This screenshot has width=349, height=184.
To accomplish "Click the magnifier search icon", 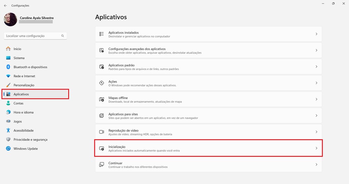I will tap(62, 36).
